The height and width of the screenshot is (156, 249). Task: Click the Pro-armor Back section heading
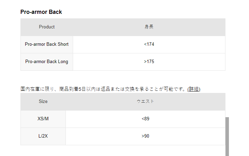pos(41,12)
